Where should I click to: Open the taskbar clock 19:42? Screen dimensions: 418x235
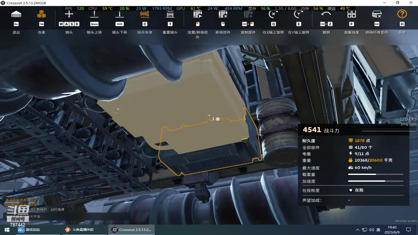tap(392, 230)
